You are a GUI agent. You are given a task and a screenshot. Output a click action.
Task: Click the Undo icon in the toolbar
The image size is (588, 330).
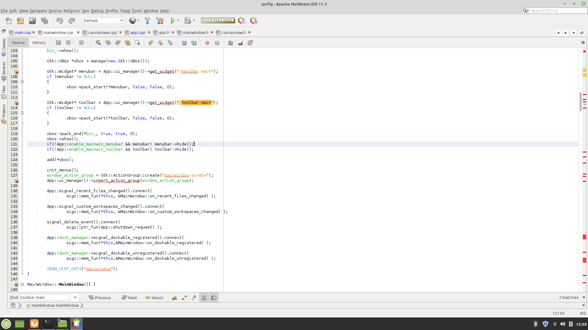click(60, 20)
